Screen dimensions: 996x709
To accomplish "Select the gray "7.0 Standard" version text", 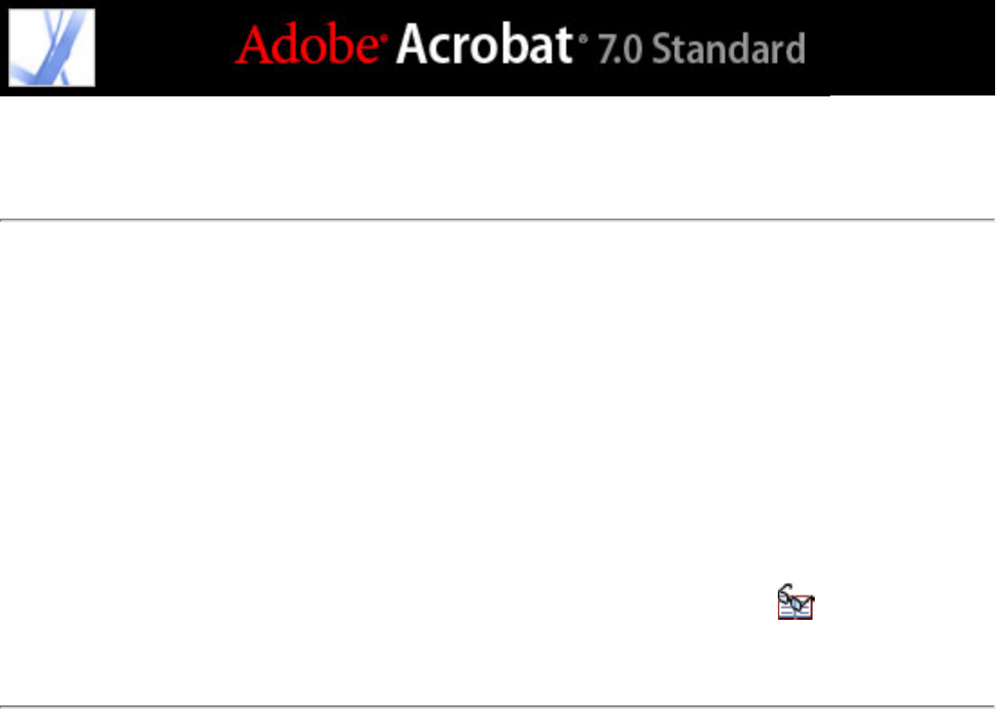I will tap(702, 49).
